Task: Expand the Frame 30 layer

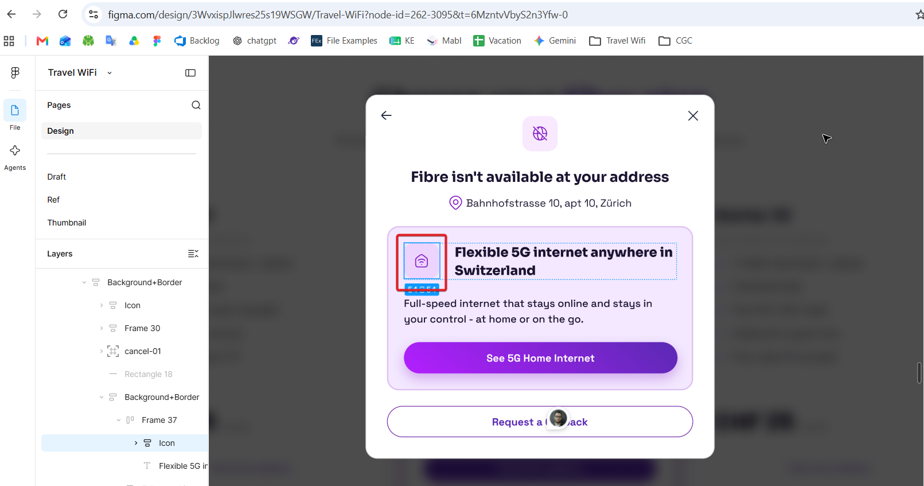Action: pos(102,328)
